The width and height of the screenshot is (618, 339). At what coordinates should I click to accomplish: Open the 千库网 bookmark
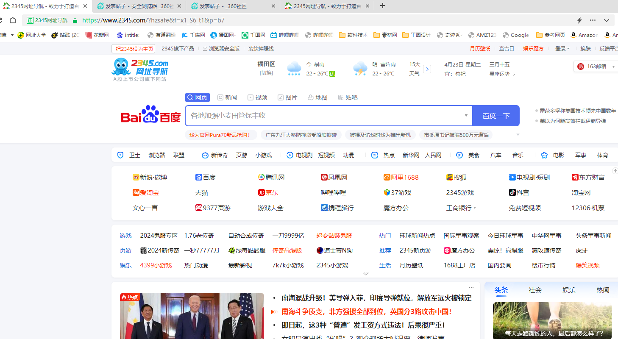(193, 35)
